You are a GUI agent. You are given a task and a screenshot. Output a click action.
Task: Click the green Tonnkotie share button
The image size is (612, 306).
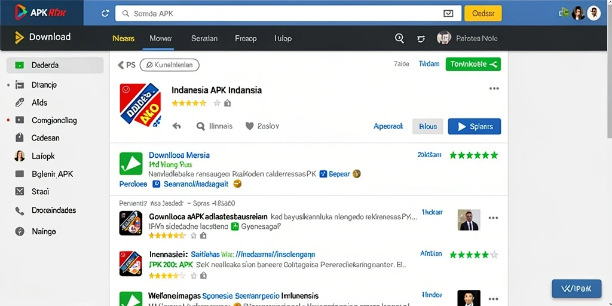click(473, 65)
